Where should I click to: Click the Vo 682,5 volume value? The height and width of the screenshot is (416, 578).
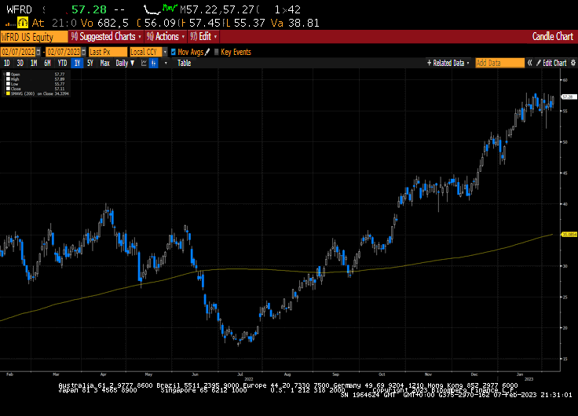(104, 23)
